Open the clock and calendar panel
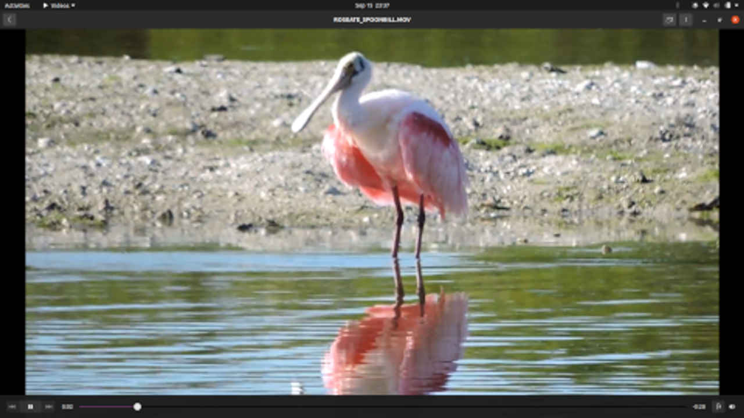Viewport: 744px width, 418px height. click(x=372, y=5)
